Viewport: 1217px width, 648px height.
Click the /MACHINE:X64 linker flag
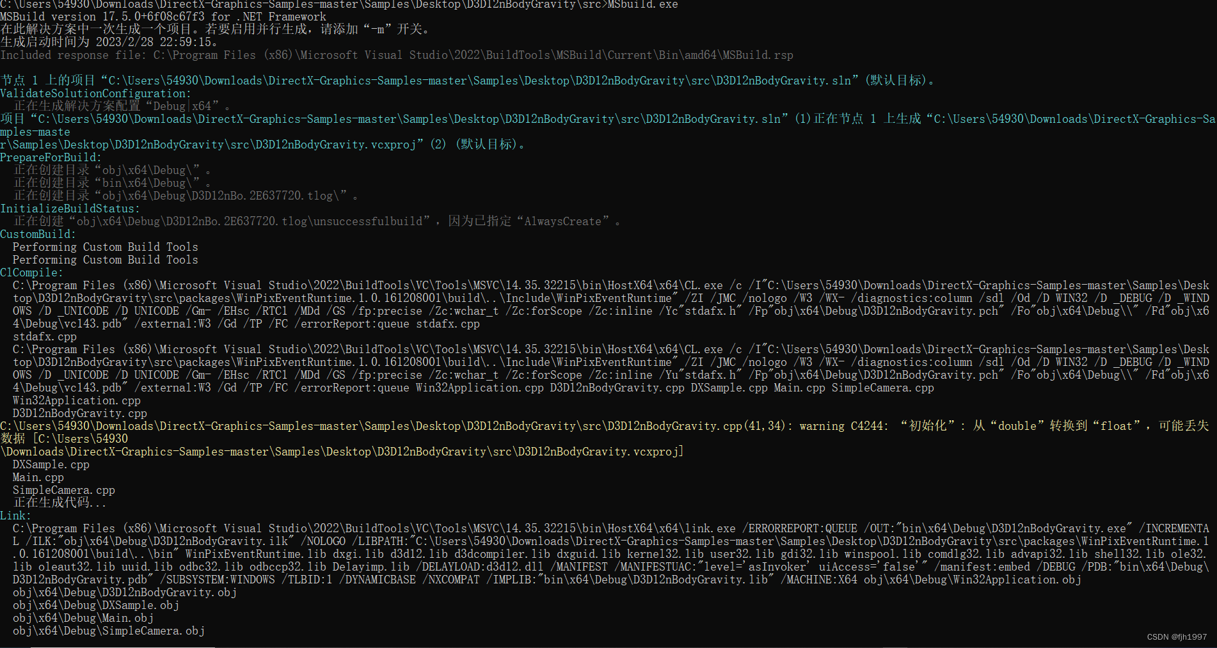(819, 580)
